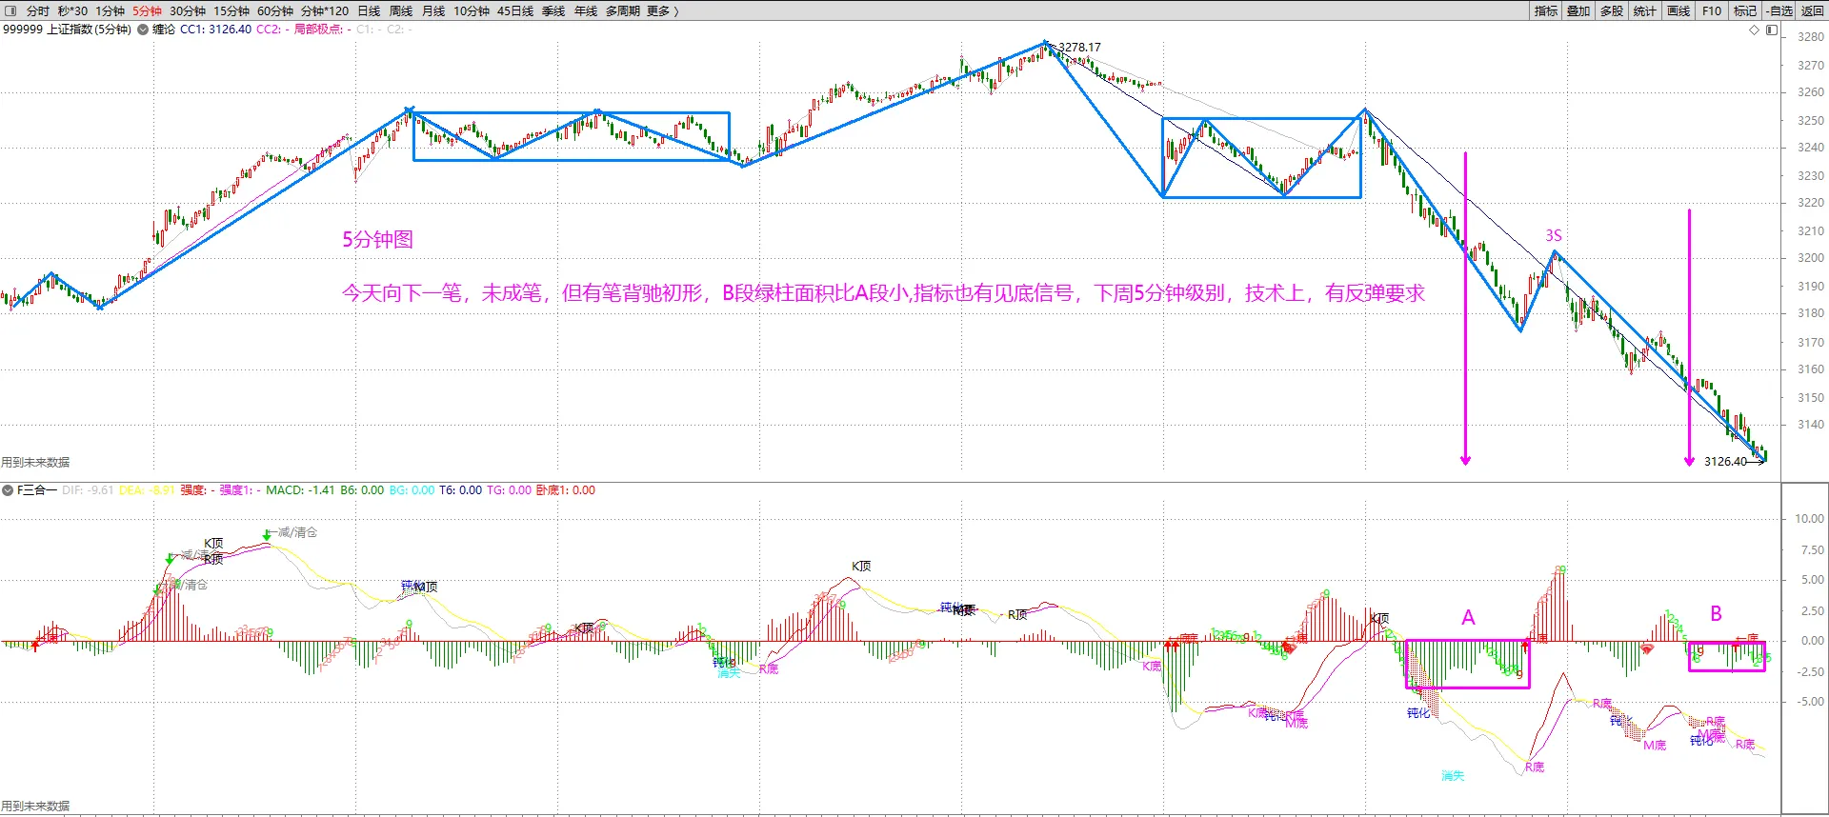The width and height of the screenshot is (1829, 817).
Task: Select the 分钟*120 period tab
Action: (325, 10)
